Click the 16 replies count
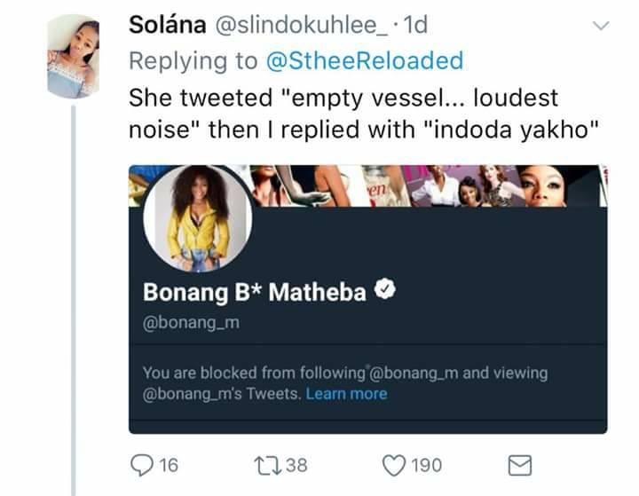This screenshot has height=496, width=639. click(x=169, y=465)
